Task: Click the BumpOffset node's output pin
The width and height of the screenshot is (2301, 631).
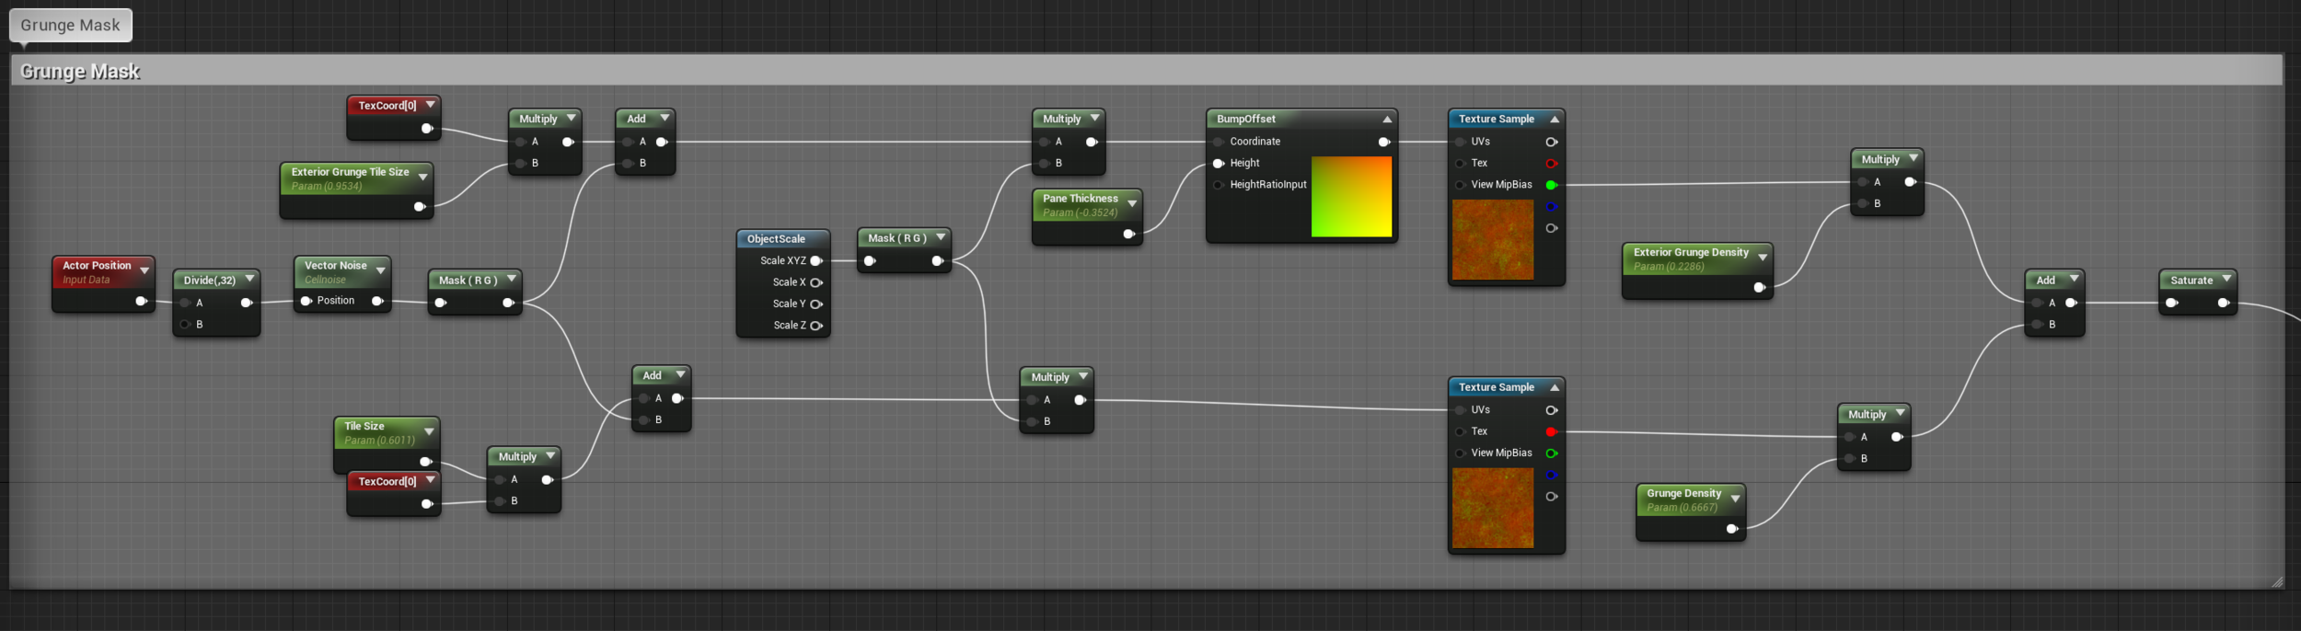Action: click(1384, 142)
